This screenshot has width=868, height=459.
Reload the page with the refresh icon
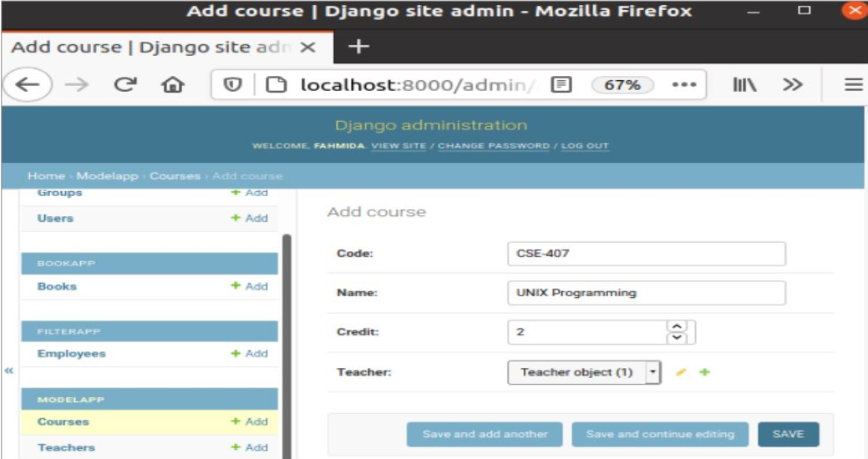click(x=125, y=84)
